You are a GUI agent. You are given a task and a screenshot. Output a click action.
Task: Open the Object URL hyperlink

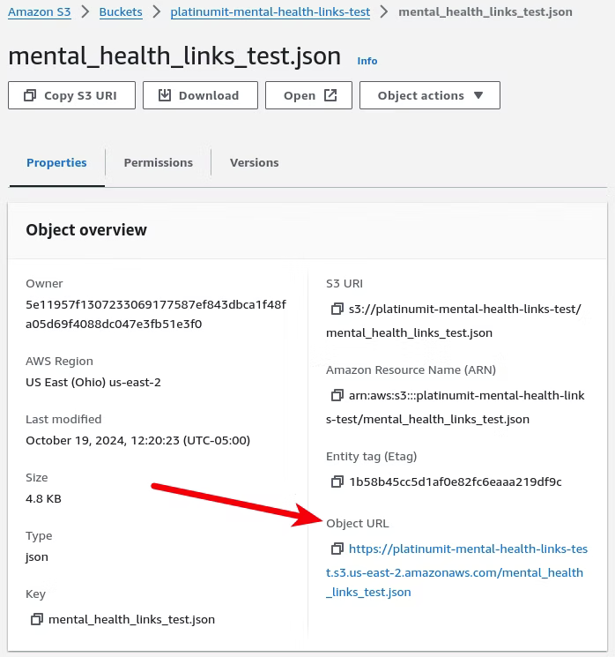(456, 571)
